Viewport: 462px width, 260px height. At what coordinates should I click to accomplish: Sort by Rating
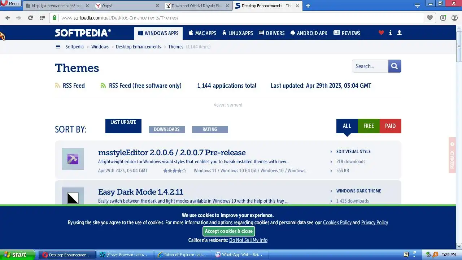(x=210, y=129)
